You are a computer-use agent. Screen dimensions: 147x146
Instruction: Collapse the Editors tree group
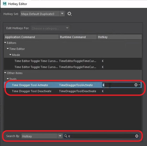tap(5, 43)
